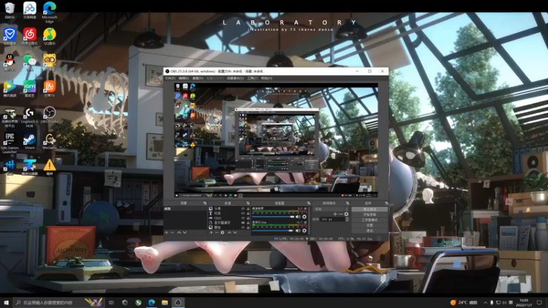The height and width of the screenshot is (308, 548).
Task: Click the transition duration 300 ms field
Action: [x=332, y=219]
